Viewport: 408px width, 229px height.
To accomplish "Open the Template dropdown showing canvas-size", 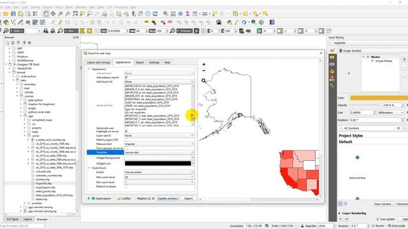I will [x=159, y=152].
